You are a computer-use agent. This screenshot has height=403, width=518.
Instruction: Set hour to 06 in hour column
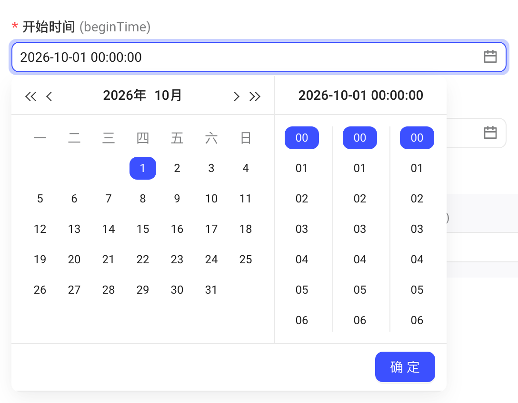click(x=302, y=320)
